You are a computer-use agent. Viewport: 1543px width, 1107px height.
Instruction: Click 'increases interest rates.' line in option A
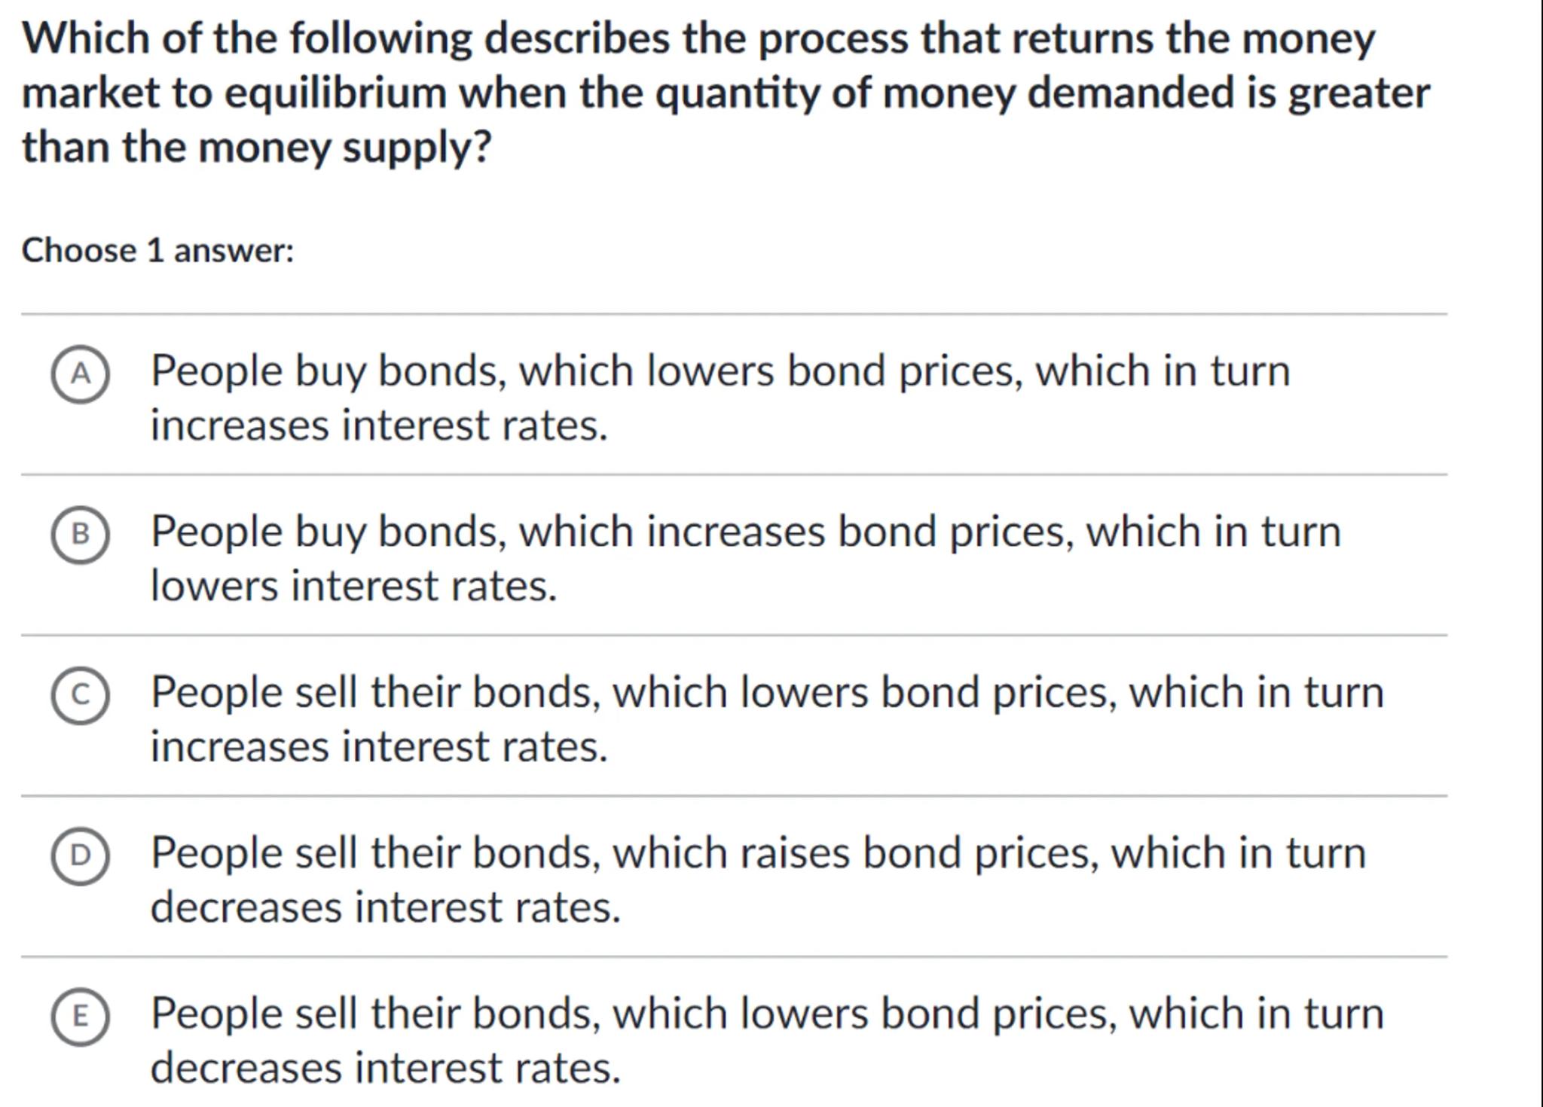click(x=378, y=425)
